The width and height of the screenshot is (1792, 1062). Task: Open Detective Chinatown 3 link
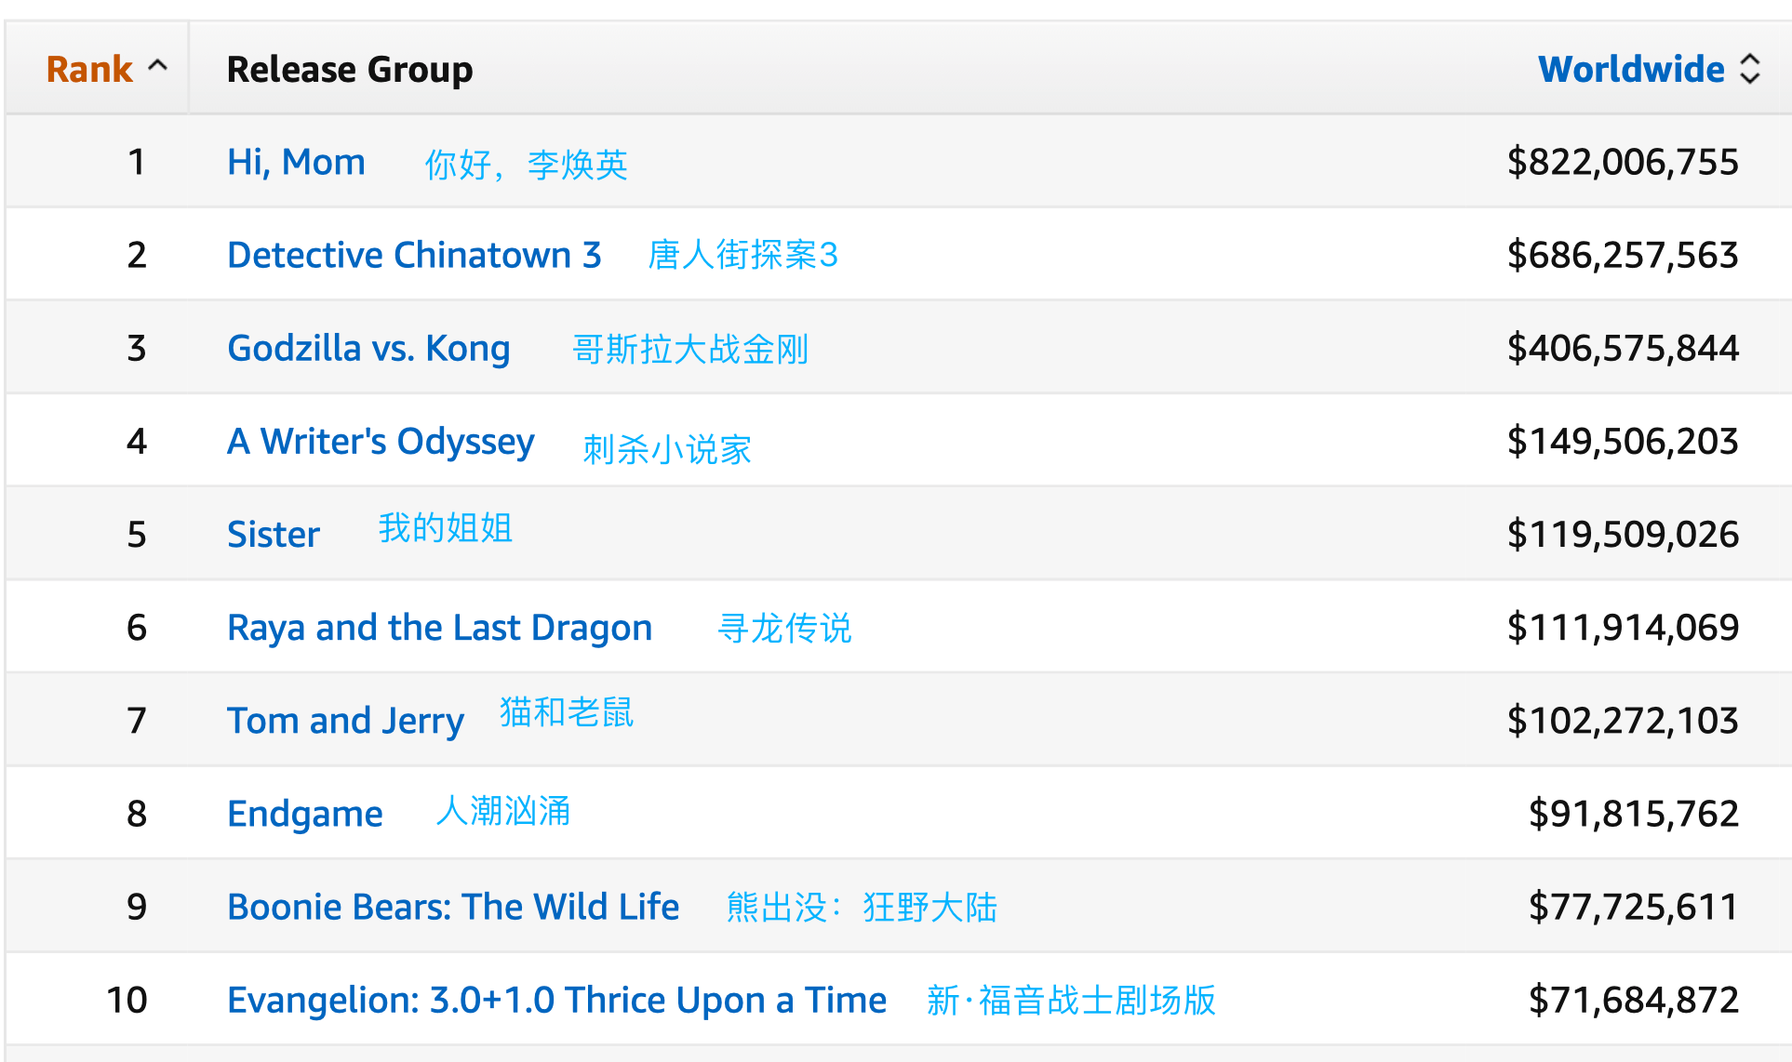pos(414,256)
